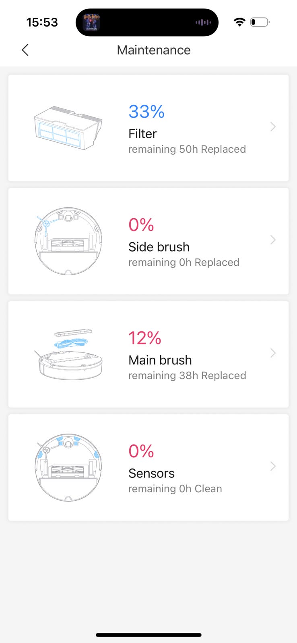The width and height of the screenshot is (297, 643).
Task: Tap the battery status icon
Action: [x=260, y=22]
